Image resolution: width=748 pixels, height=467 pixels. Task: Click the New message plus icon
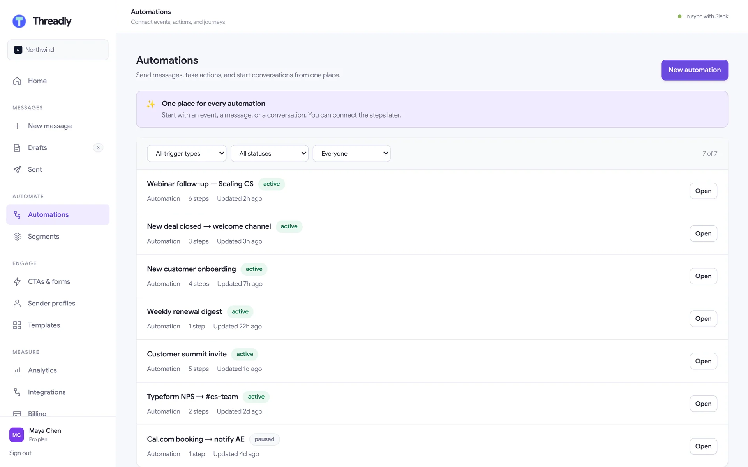pos(17,126)
